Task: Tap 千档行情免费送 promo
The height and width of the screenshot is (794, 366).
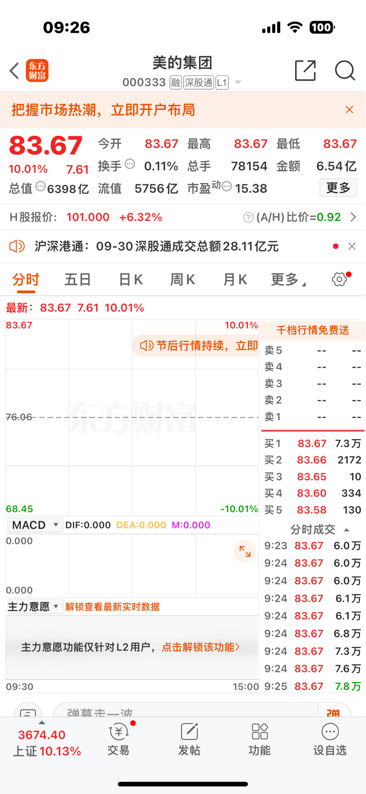Action: click(313, 330)
